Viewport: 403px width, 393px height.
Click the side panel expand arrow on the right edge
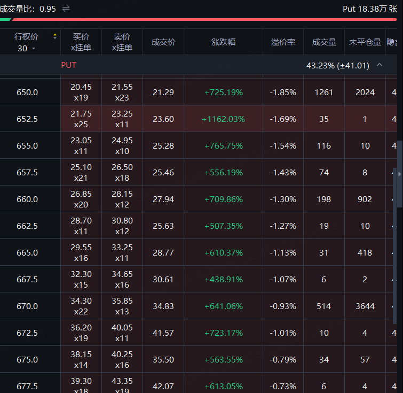[x=399, y=174]
